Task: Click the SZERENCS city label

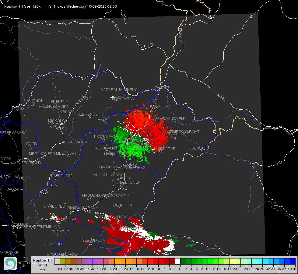Action: click(x=88, y=114)
